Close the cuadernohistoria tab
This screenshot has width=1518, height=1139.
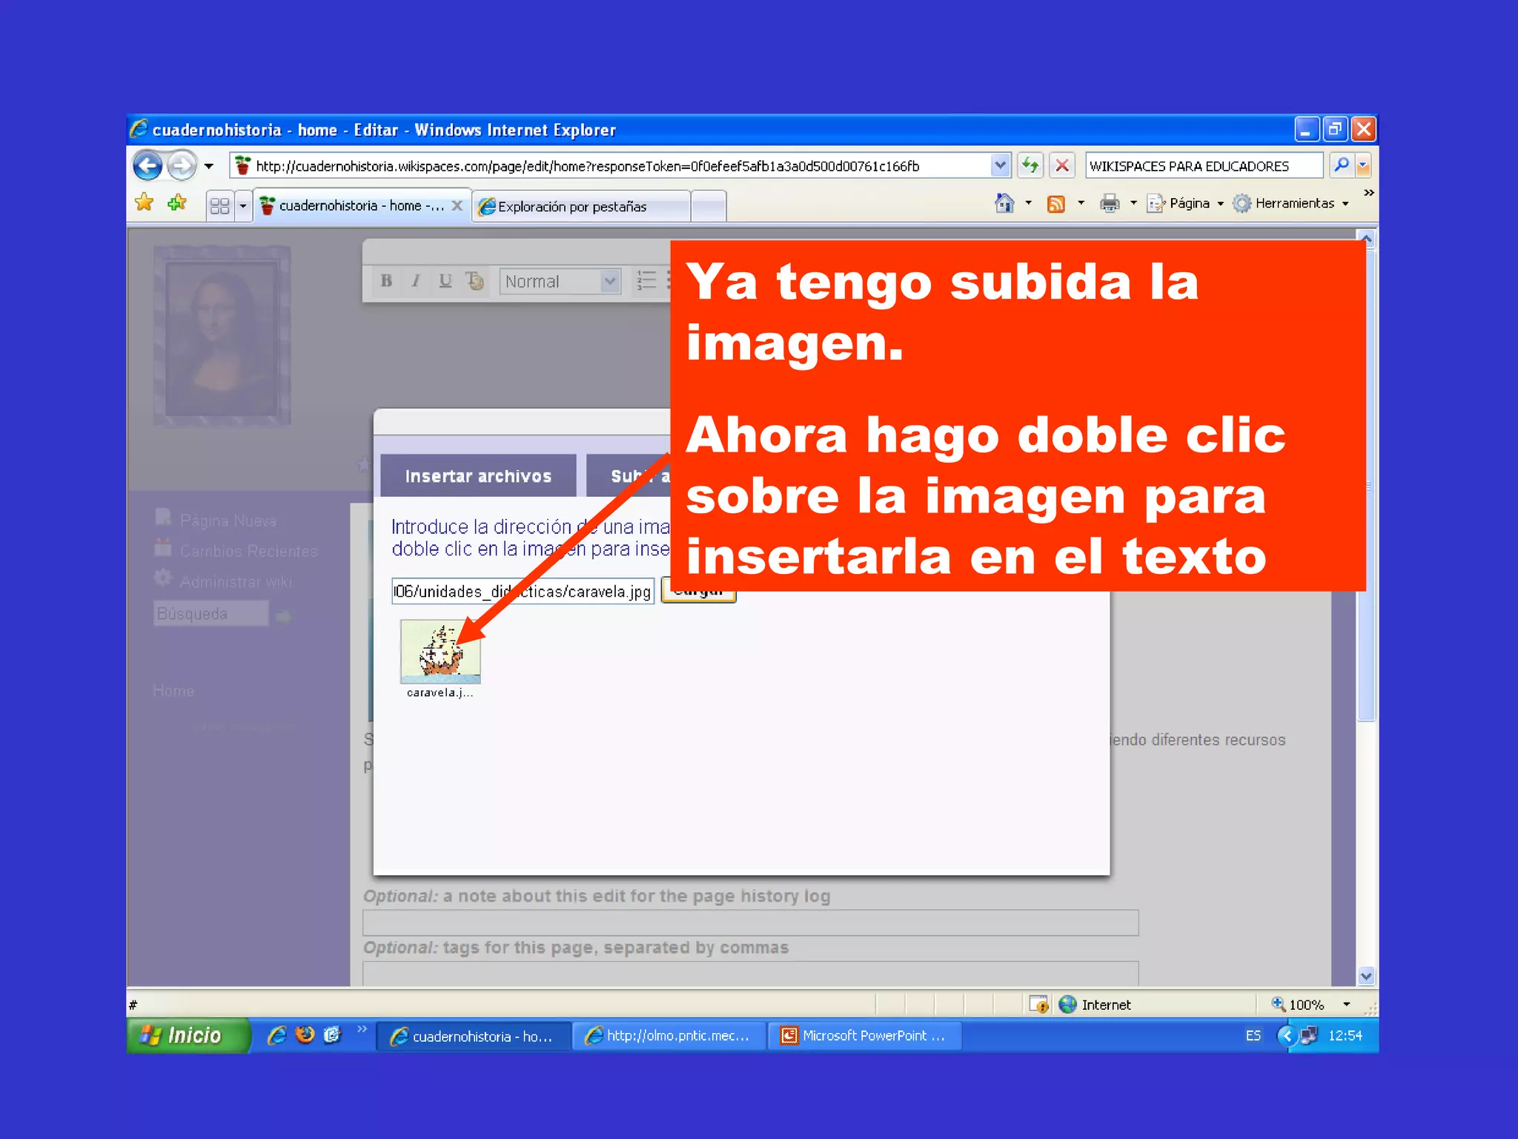pyautogui.click(x=457, y=205)
